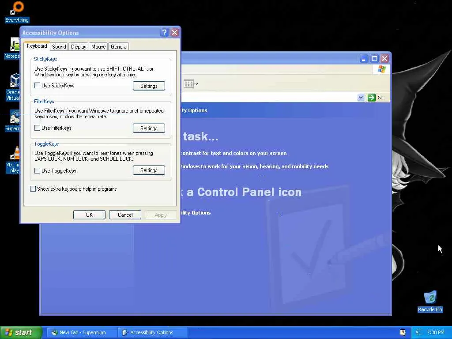
Task: Click the vision, hearing, and mobility needs link
Action: [255, 166]
